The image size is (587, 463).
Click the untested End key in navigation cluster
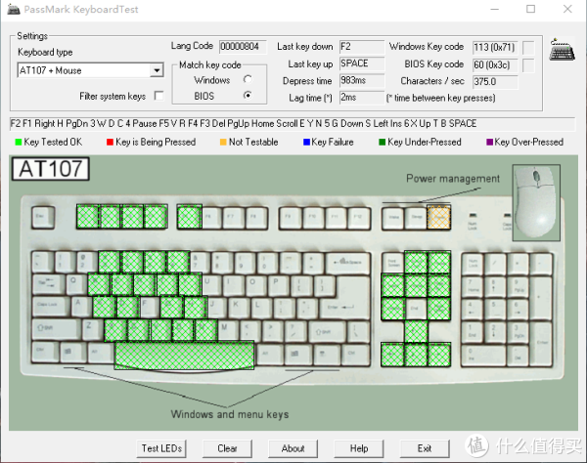tap(416, 309)
